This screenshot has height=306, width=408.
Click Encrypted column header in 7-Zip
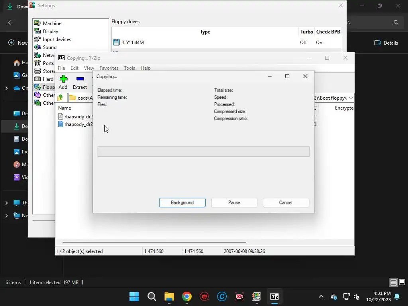coord(344,108)
